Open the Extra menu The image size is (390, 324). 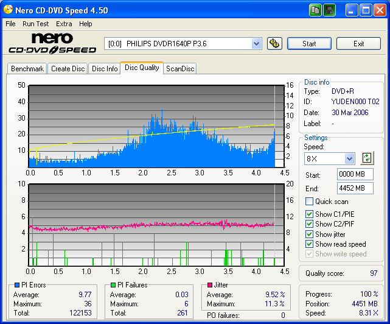(64, 24)
